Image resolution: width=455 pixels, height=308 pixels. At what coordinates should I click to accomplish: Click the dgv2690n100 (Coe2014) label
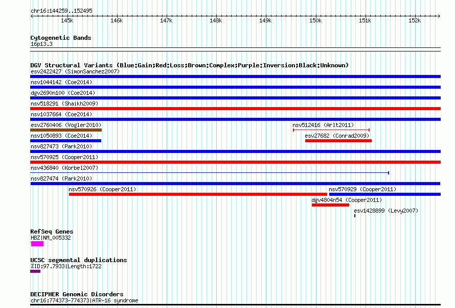pyautogui.click(x=63, y=93)
